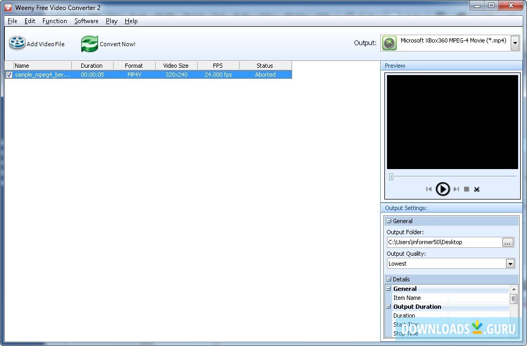Click the next frame skip icon
The height and width of the screenshot is (346, 527).
[456, 189]
